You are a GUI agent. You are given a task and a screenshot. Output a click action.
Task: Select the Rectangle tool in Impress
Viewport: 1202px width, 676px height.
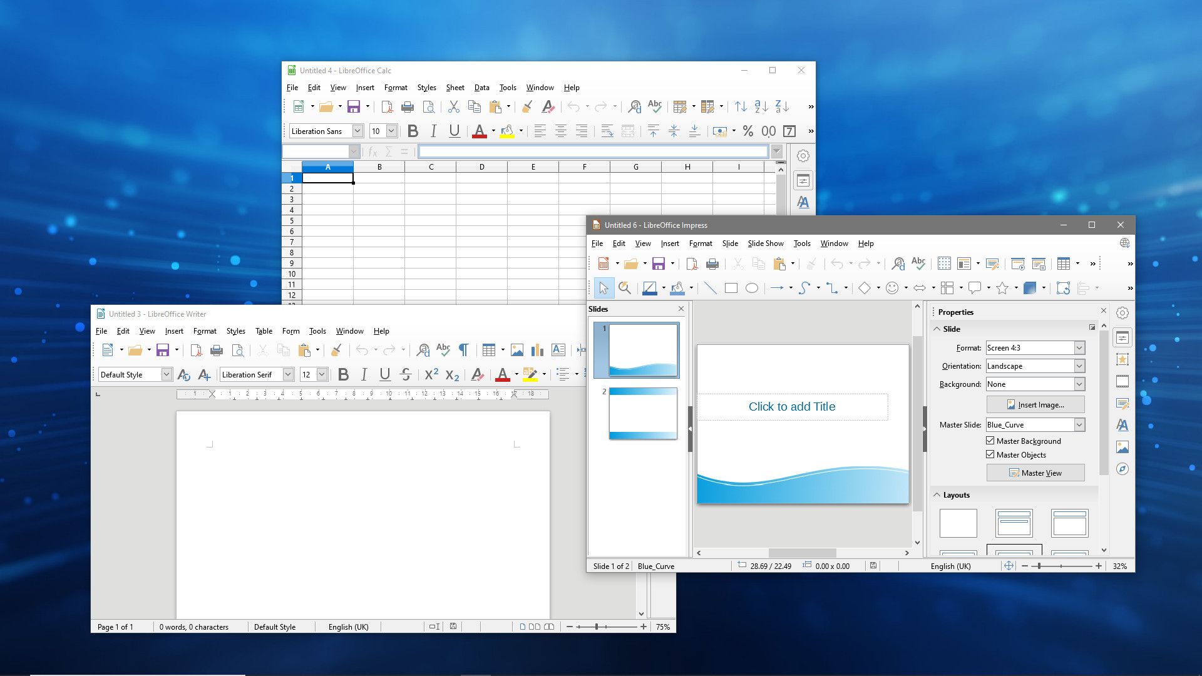click(x=731, y=288)
